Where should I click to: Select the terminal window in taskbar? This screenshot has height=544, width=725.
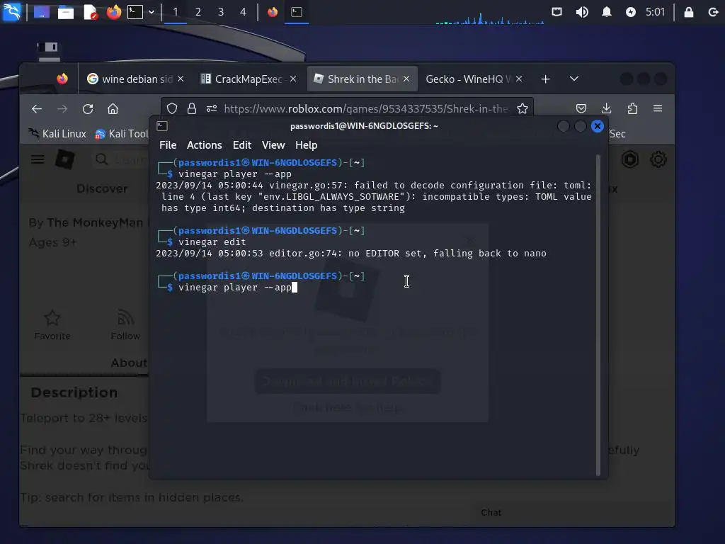click(297, 12)
